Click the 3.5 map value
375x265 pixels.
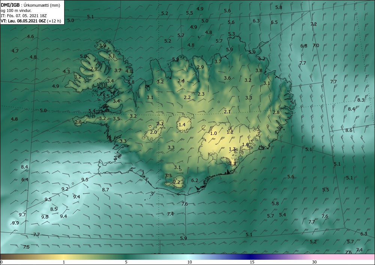pos(116,119)
